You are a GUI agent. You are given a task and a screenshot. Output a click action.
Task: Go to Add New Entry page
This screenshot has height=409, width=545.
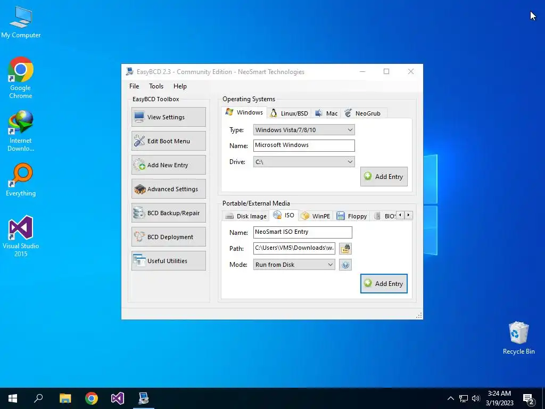169,165
